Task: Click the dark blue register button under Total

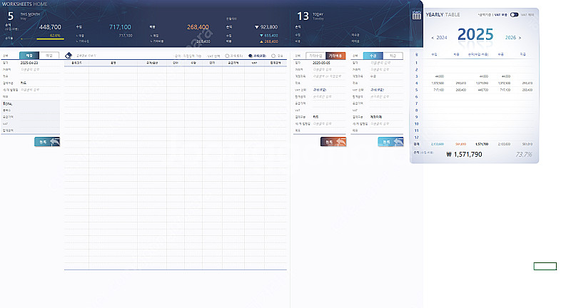Action: click(47, 142)
